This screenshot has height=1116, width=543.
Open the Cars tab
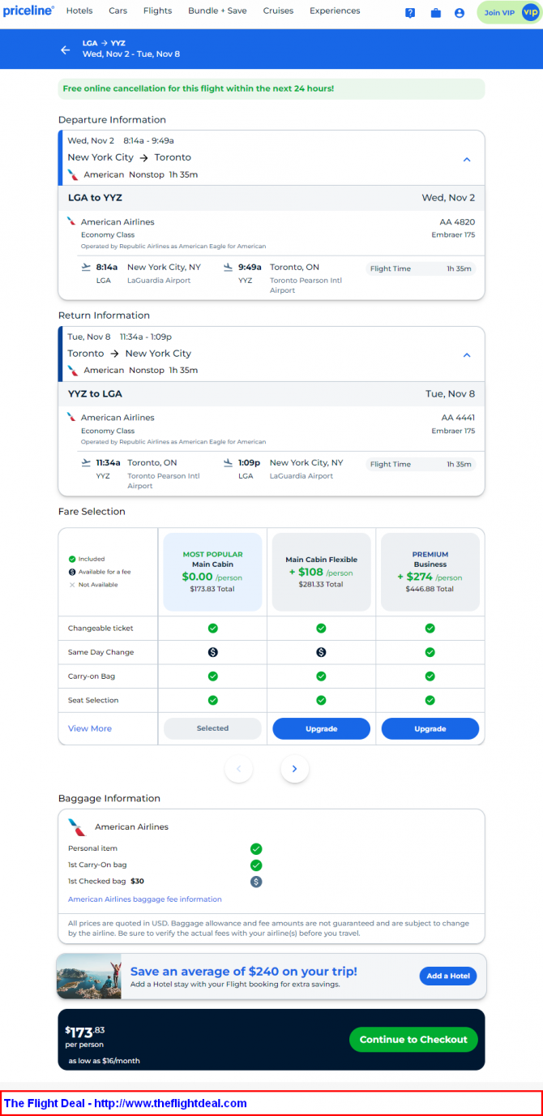point(118,11)
